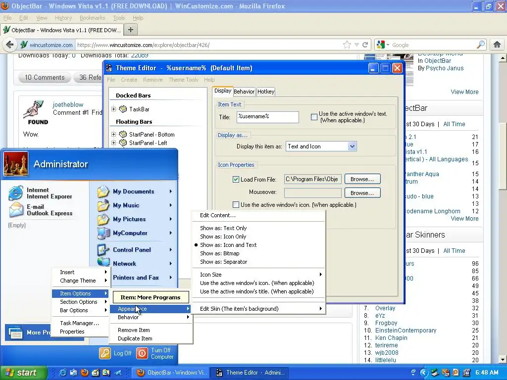Click the StartPanel - Left tree icon
This screenshot has width=507, height=380.
[x=123, y=142]
